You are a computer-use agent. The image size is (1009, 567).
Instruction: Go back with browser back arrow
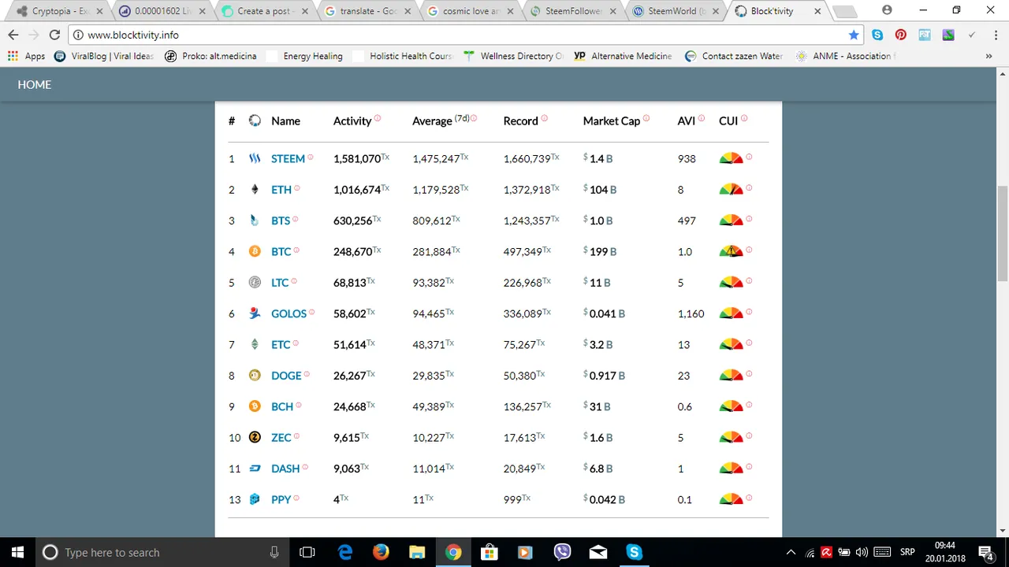click(13, 35)
